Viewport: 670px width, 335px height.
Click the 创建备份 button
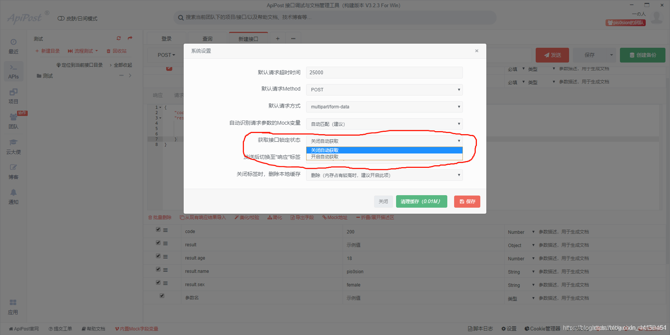click(643, 55)
